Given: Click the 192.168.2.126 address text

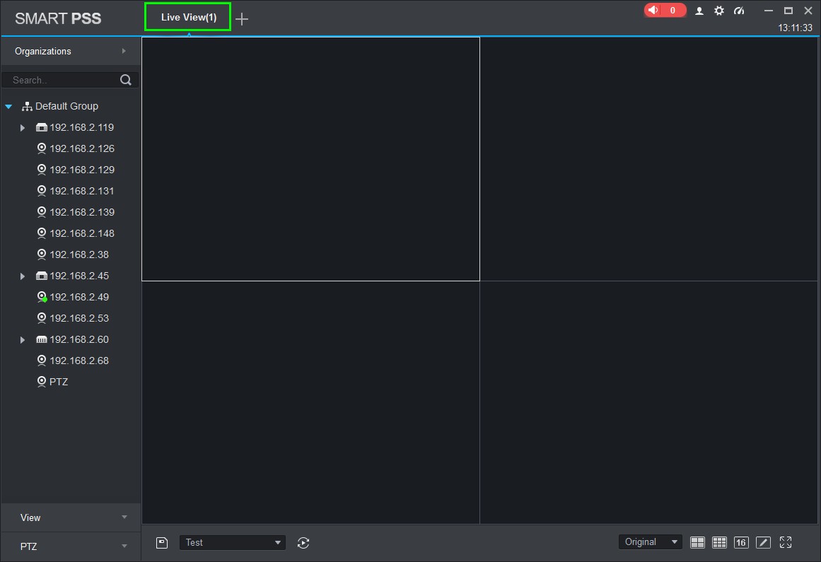Looking at the screenshot, I should 82,148.
